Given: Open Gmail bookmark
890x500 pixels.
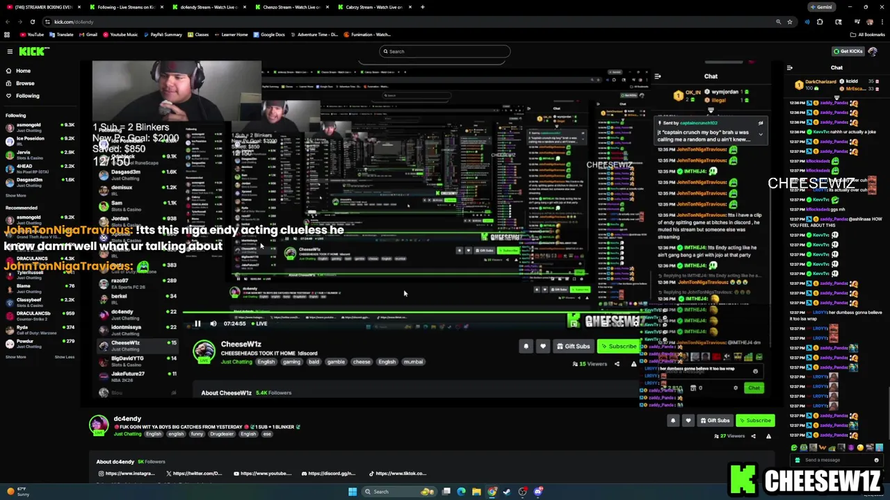Looking at the screenshot, I should click(88, 34).
